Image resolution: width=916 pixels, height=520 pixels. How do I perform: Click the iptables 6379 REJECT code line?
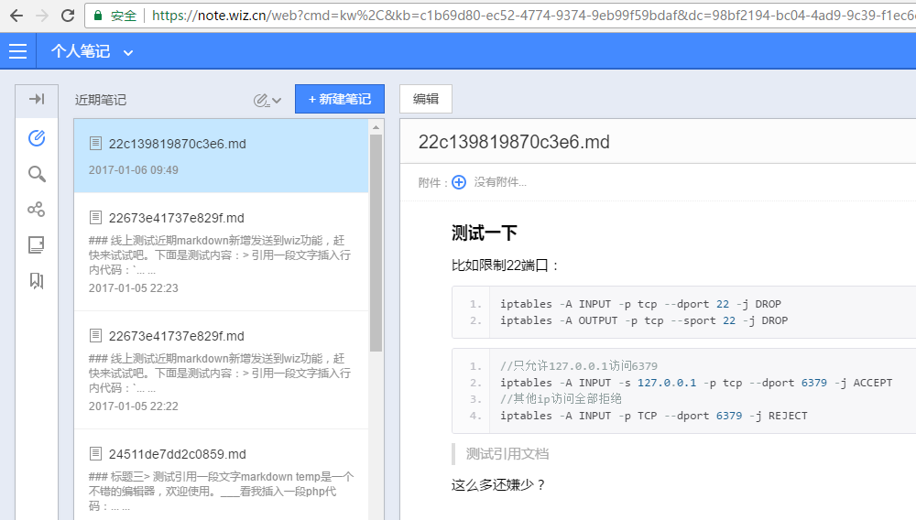(x=654, y=416)
